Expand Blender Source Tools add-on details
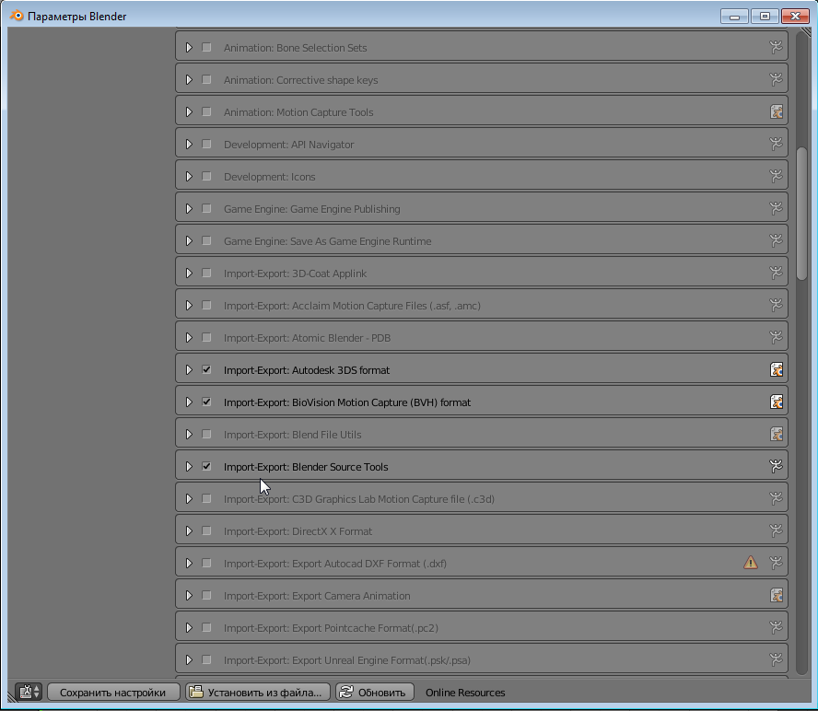 tap(189, 466)
